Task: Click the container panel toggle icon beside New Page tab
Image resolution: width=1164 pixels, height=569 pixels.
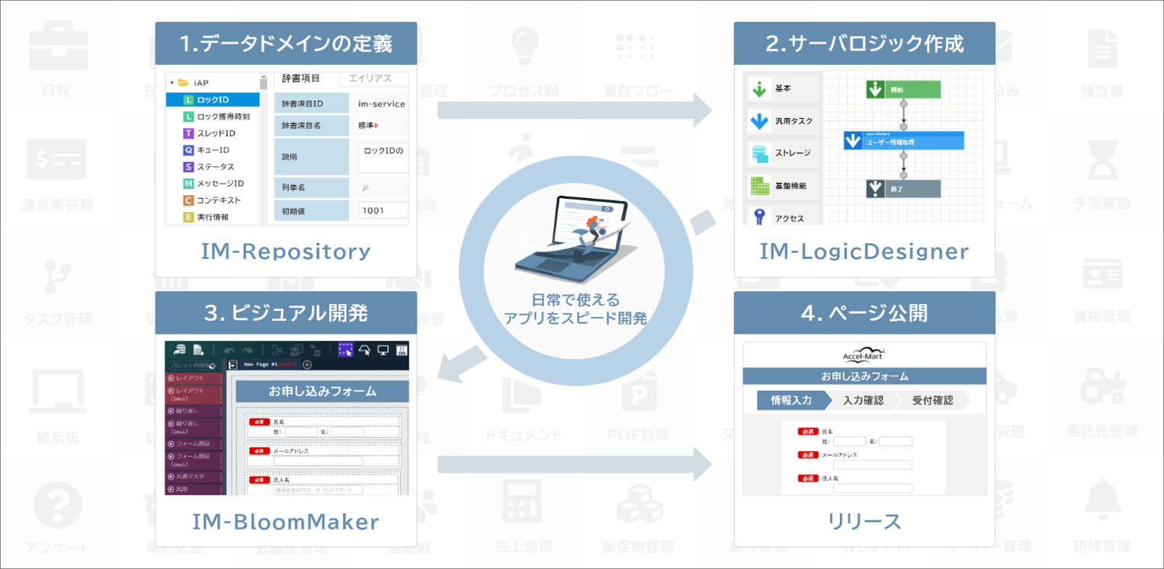Action: click(x=233, y=365)
